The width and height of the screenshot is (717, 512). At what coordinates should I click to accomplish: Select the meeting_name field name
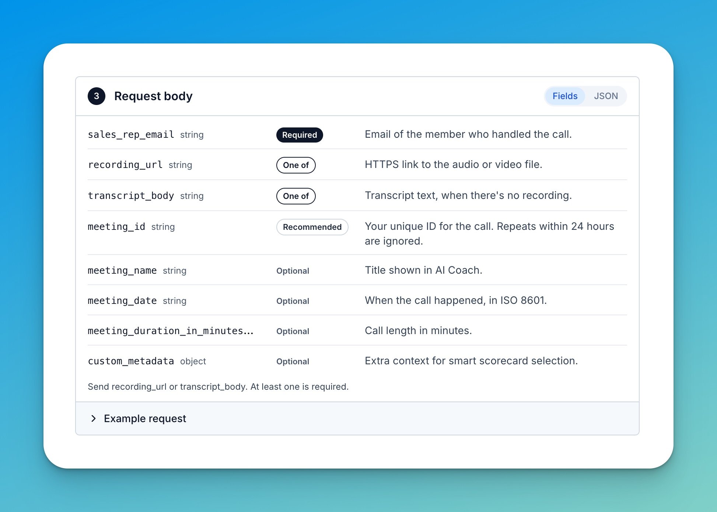coord(122,270)
